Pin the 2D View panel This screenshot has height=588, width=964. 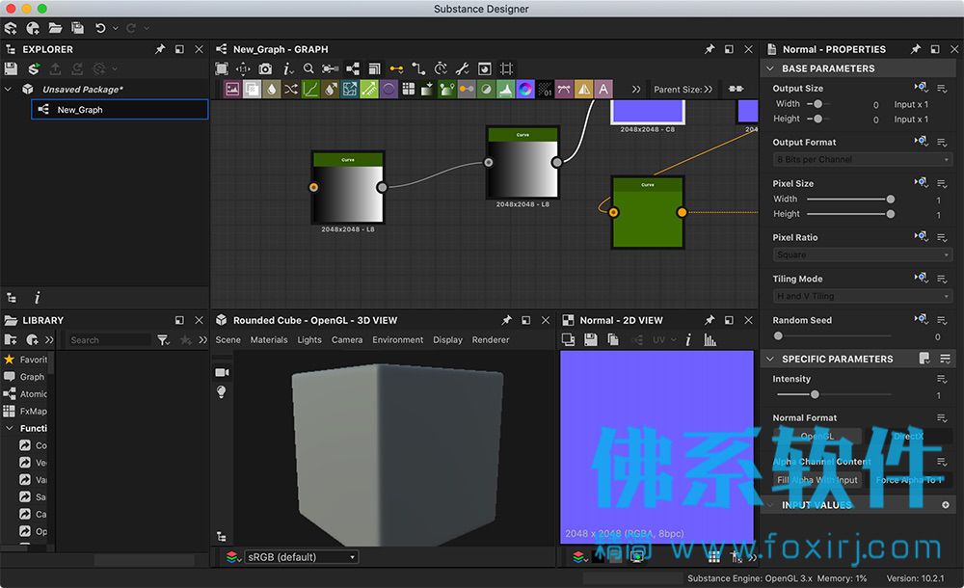click(710, 320)
